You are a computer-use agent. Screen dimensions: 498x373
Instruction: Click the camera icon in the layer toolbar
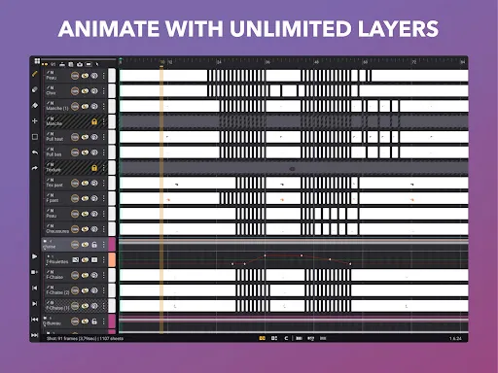click(x=80, y=64)
